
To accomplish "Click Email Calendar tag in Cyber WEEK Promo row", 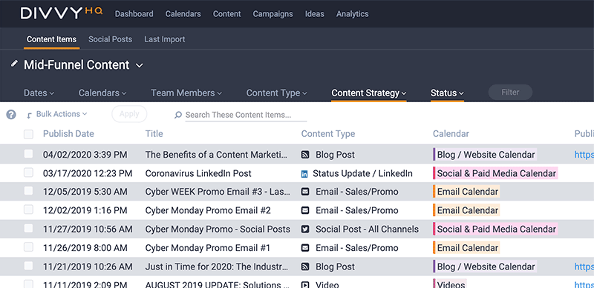I will coord(466,191).
